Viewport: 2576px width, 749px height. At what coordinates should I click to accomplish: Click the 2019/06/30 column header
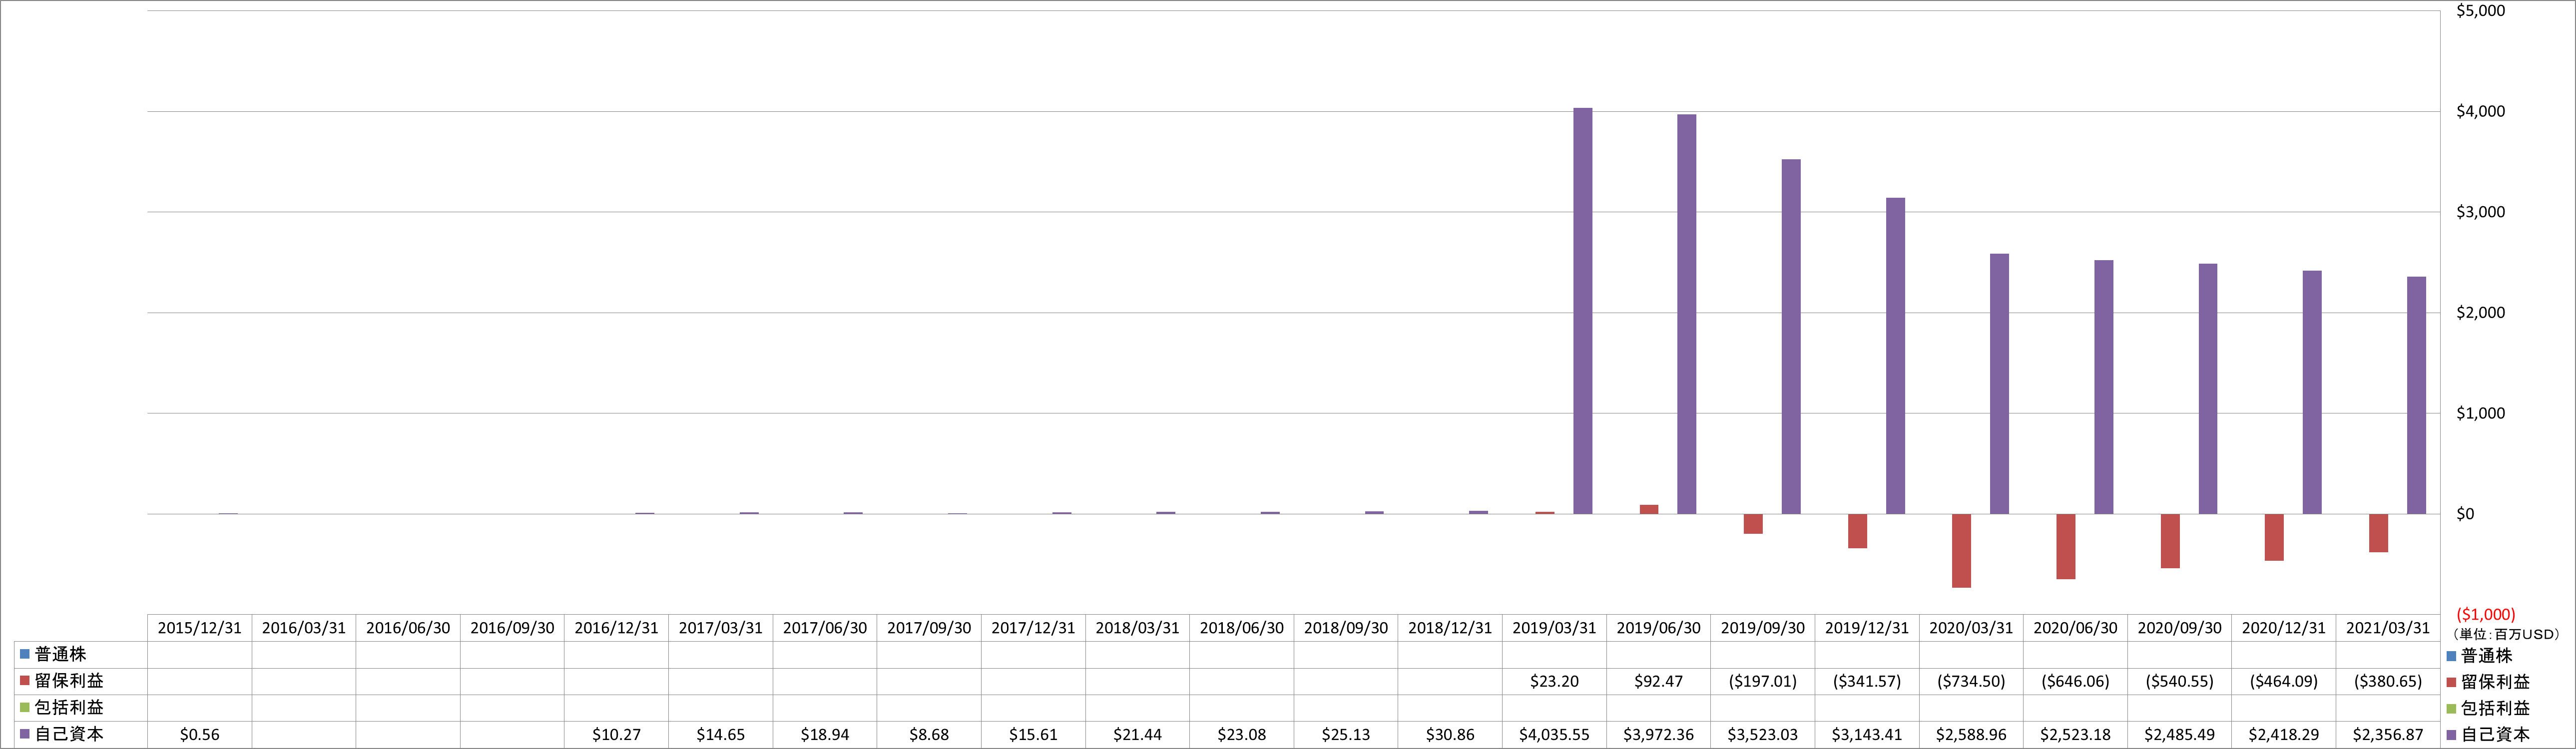click(x=1659, y=628)
